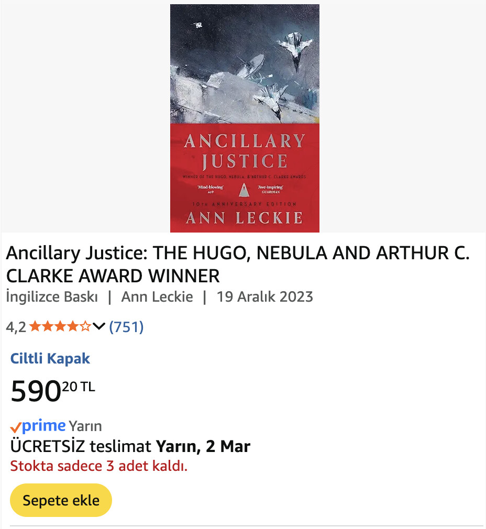View the 751 customer reviews

coord(126,327)
